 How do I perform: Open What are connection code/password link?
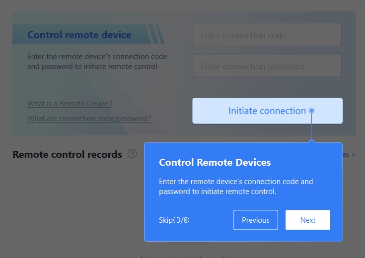[89, 119]
